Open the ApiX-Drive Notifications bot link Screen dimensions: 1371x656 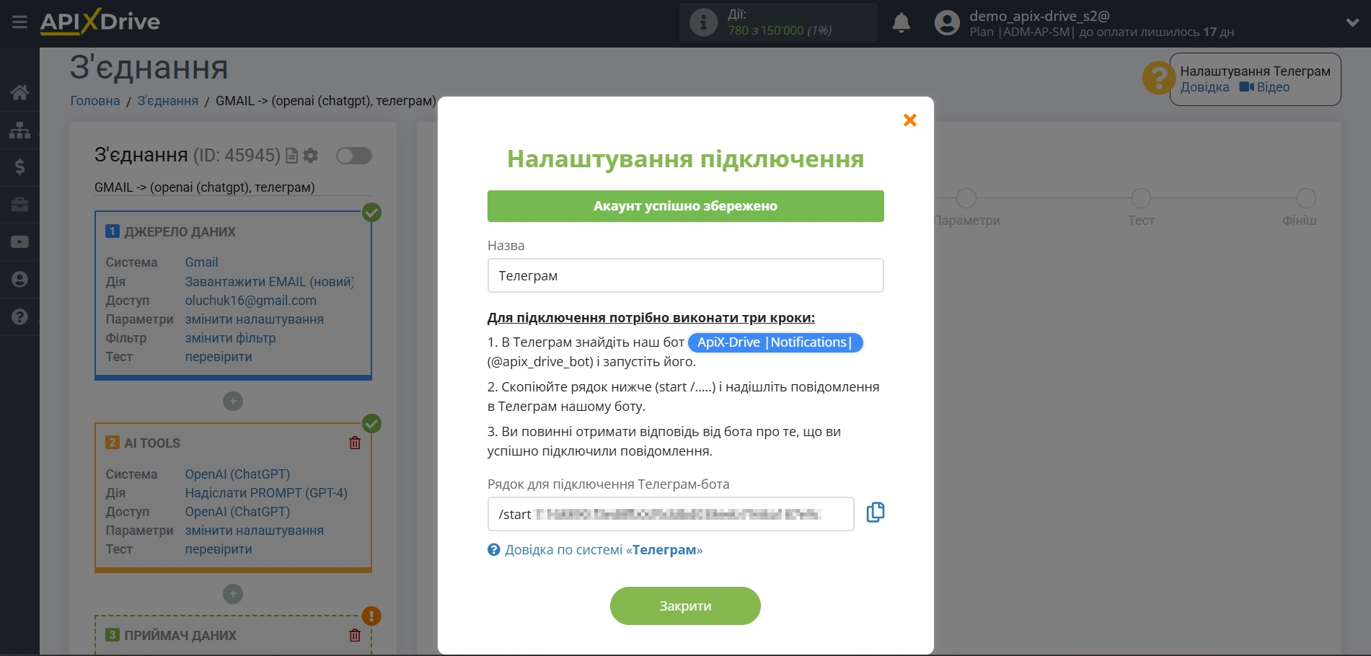775,342
